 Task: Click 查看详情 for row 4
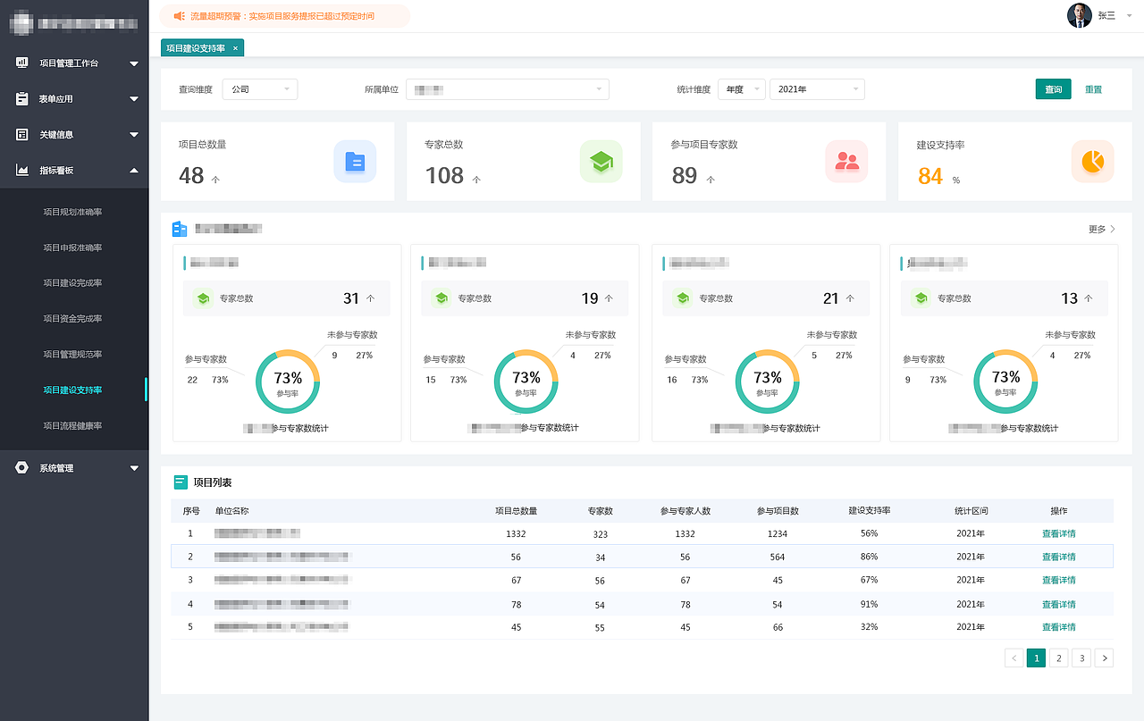click(x=1059, y=604)
